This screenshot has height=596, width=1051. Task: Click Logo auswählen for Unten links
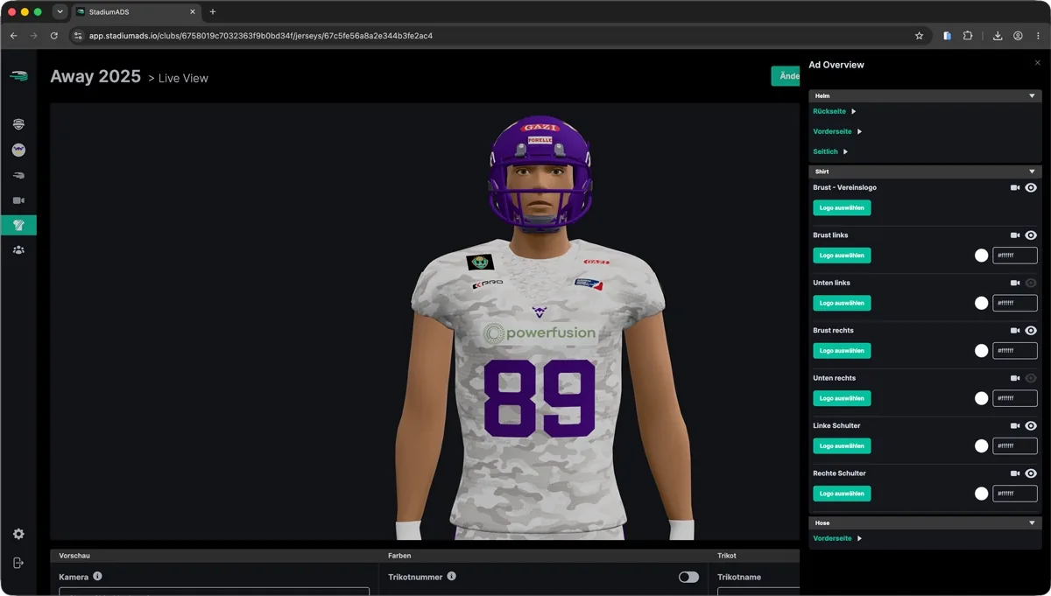[842, 303]
